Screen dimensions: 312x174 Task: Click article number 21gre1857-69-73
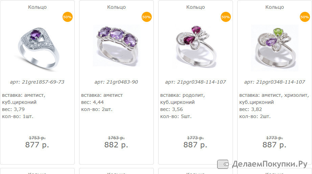37,82
